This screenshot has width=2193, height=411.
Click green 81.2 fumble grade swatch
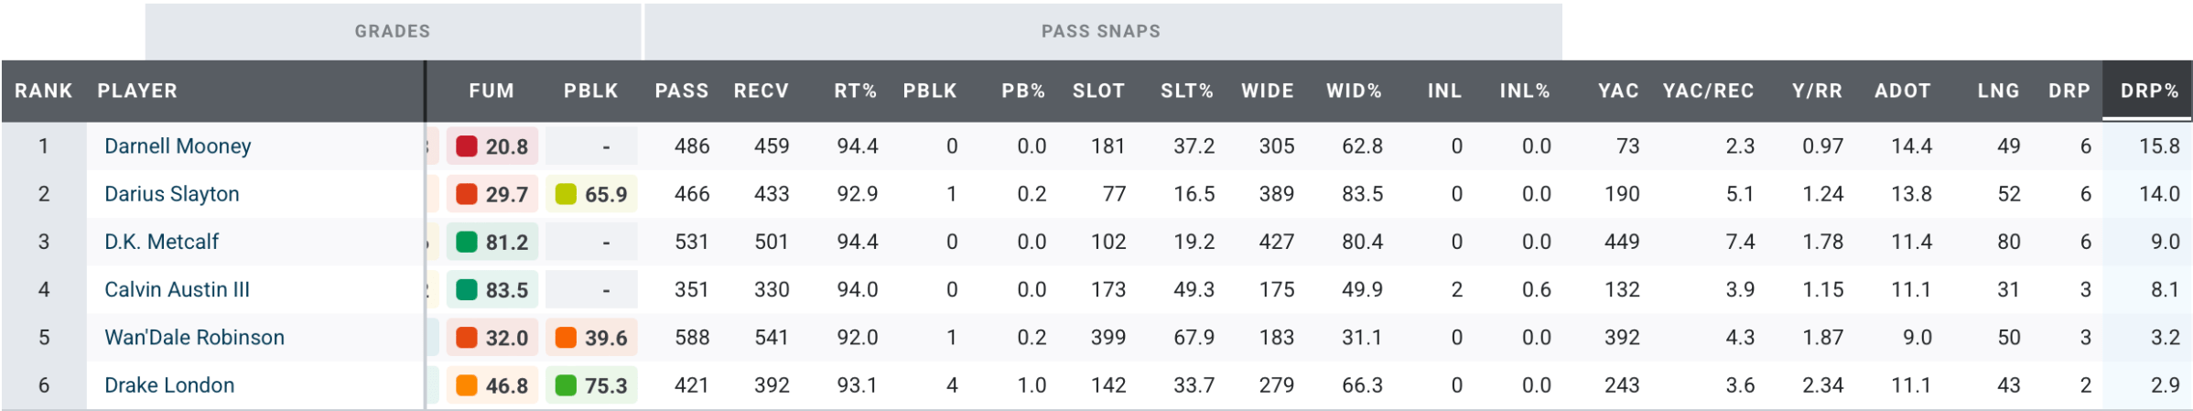tap(467, 242)
